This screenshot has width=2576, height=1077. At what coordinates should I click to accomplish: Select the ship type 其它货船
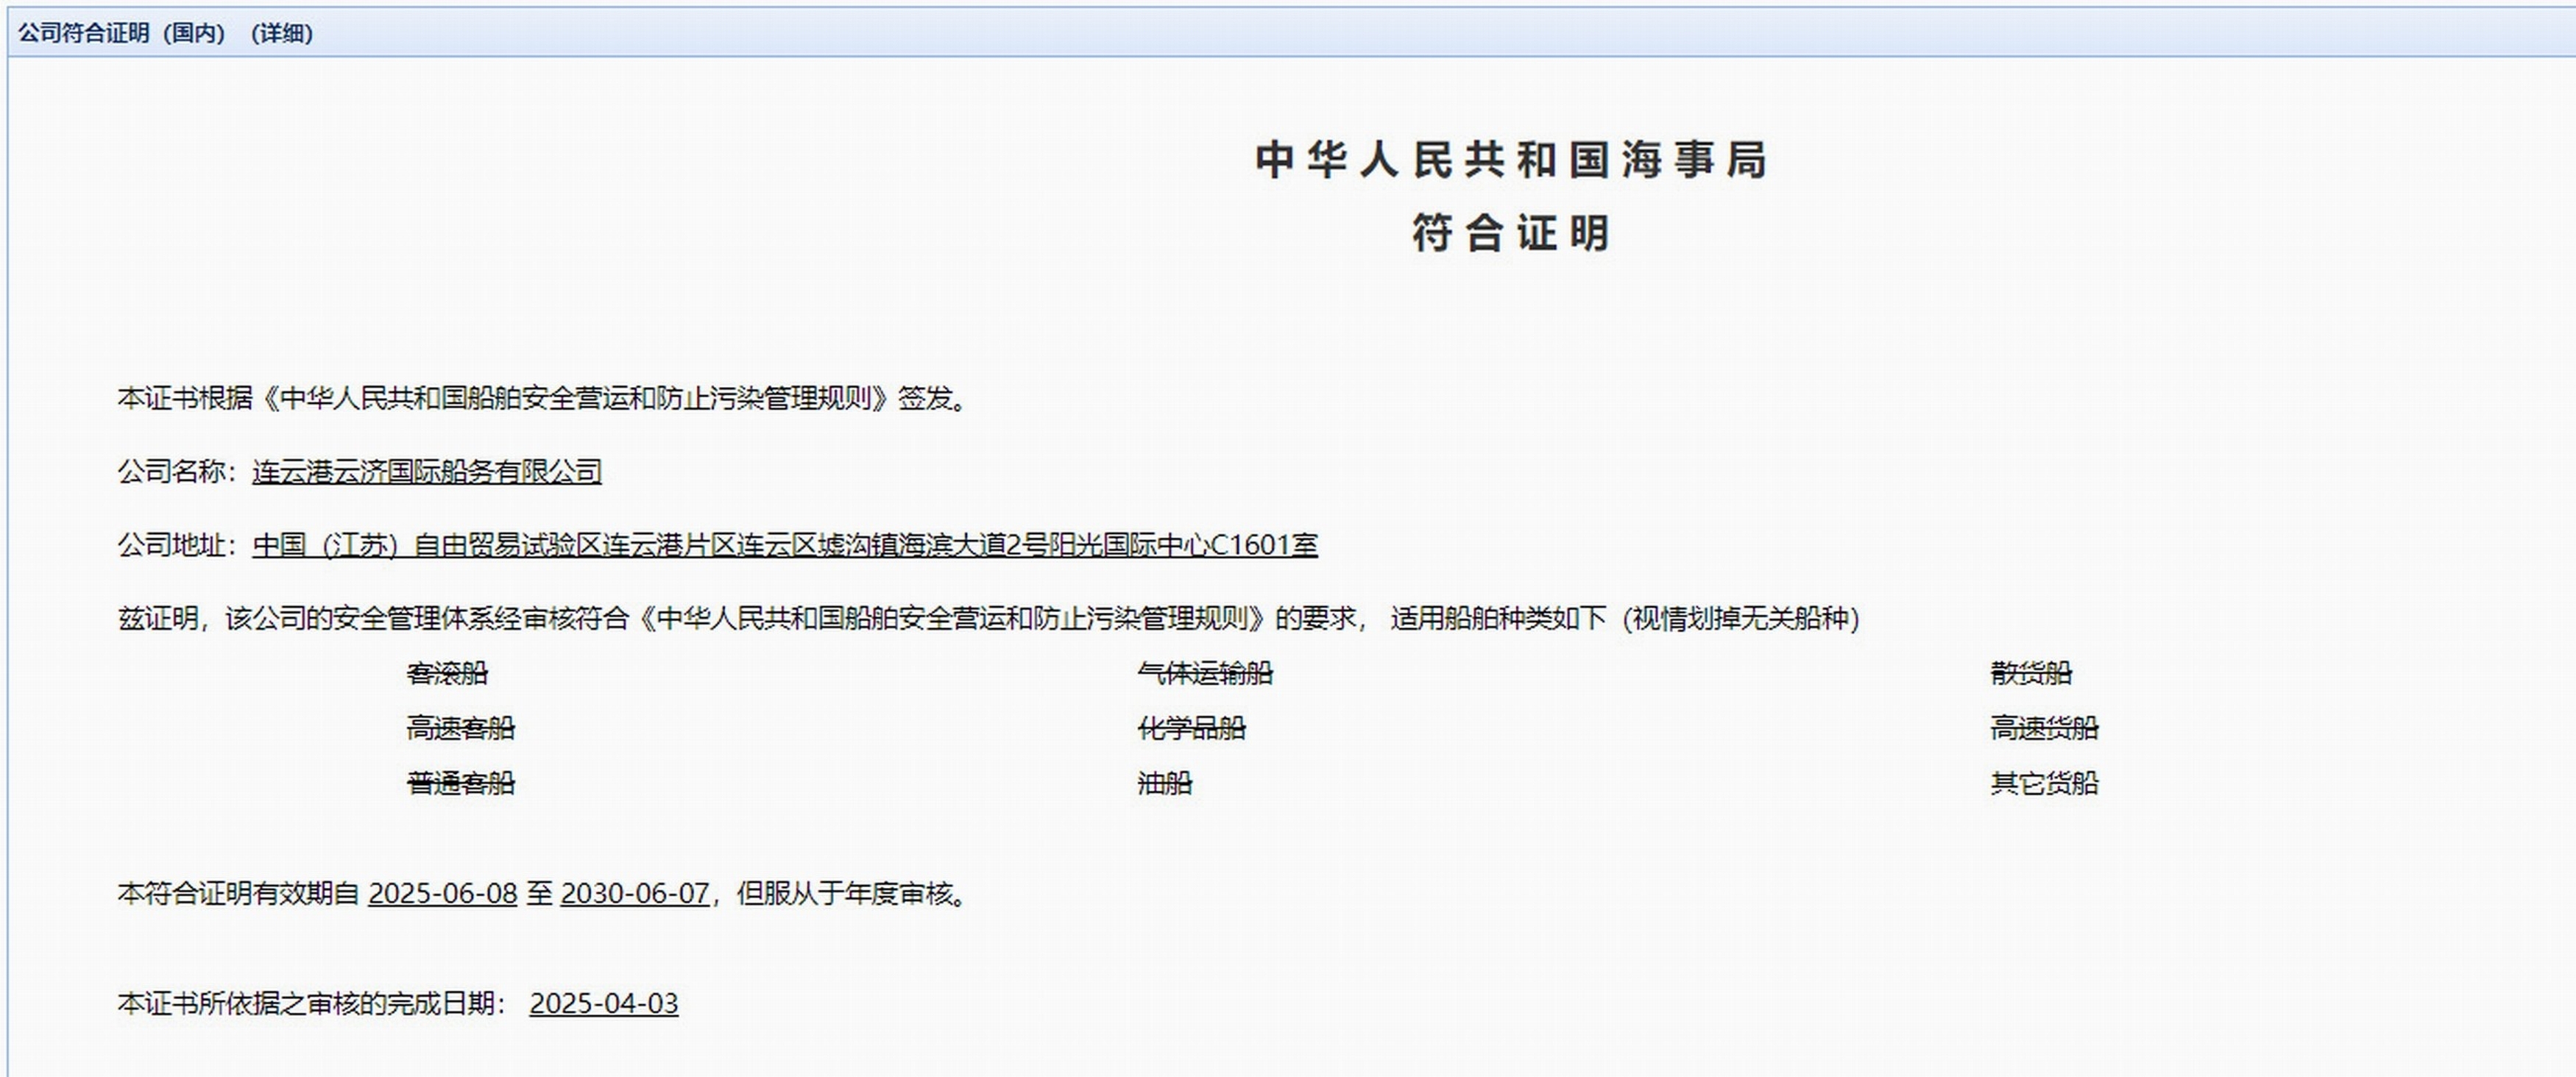(x=2044, y=783)
